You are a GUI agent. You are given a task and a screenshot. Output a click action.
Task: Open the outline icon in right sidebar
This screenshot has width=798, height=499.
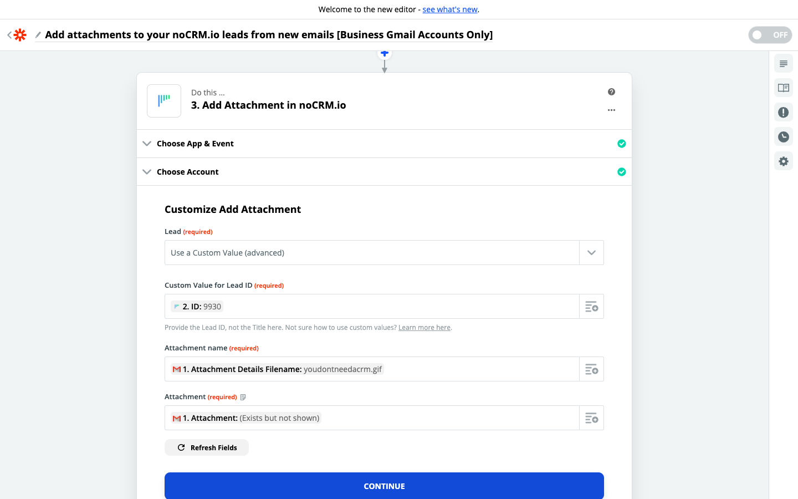click(x=783, y=64)
